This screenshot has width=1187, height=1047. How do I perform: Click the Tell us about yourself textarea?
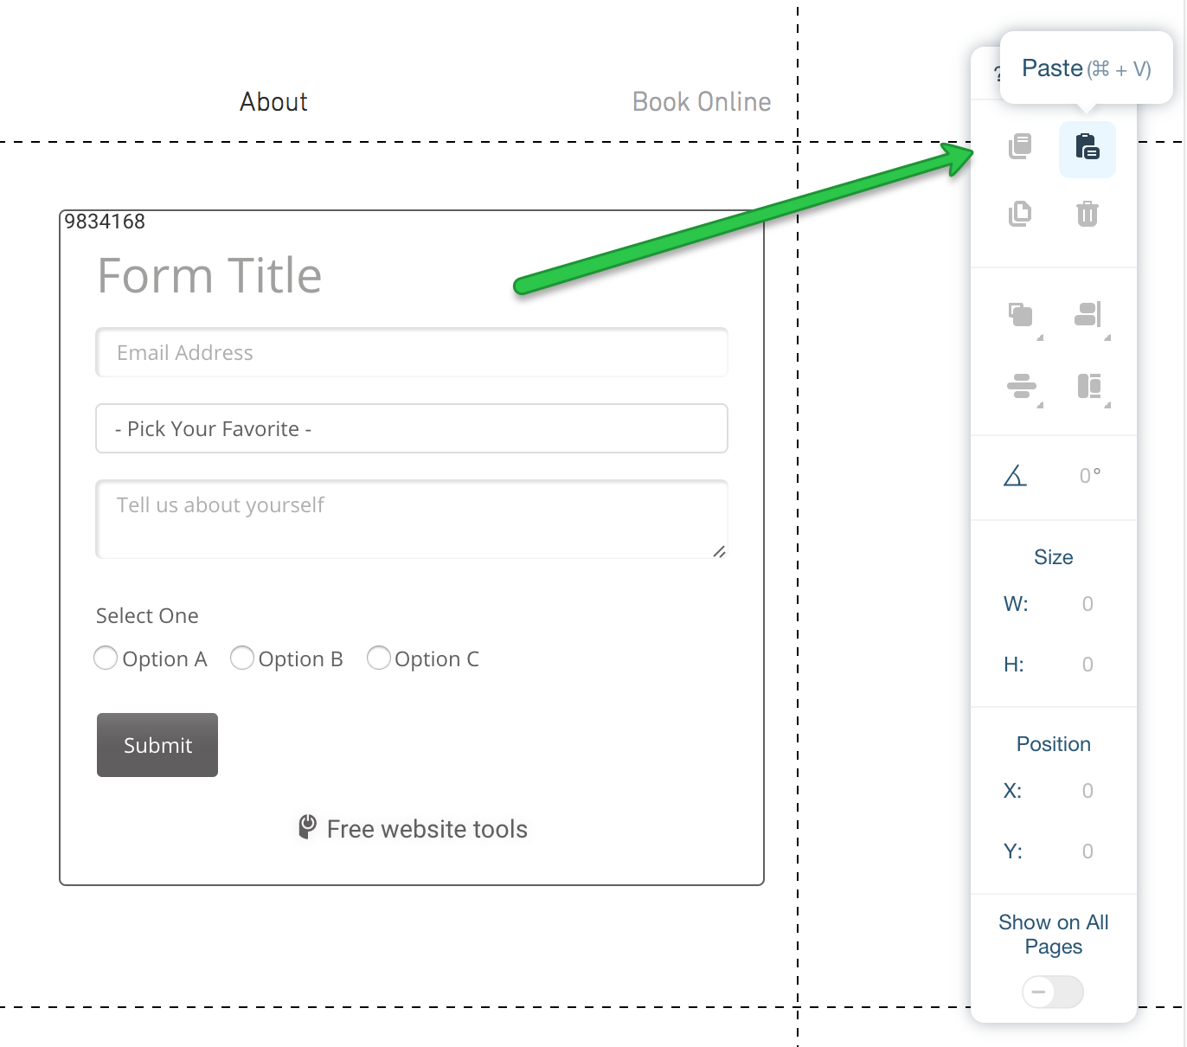point(412,519)
